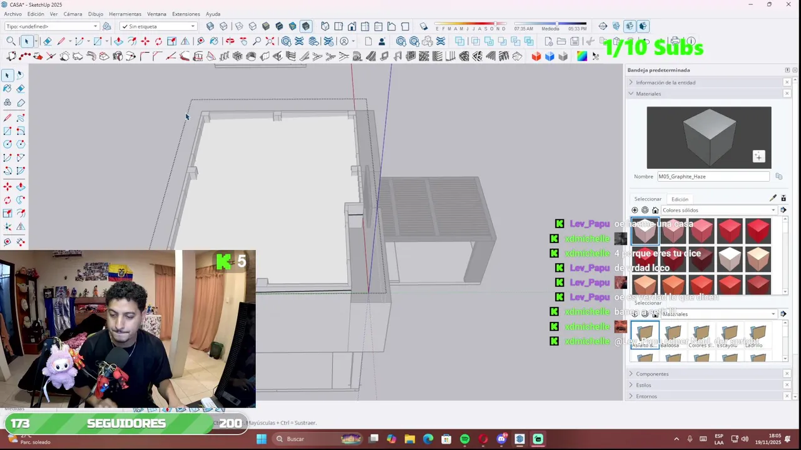This screenshot has height=450, width=801.
Task: Select the Iso view icon
Action: tap(325, 26)
